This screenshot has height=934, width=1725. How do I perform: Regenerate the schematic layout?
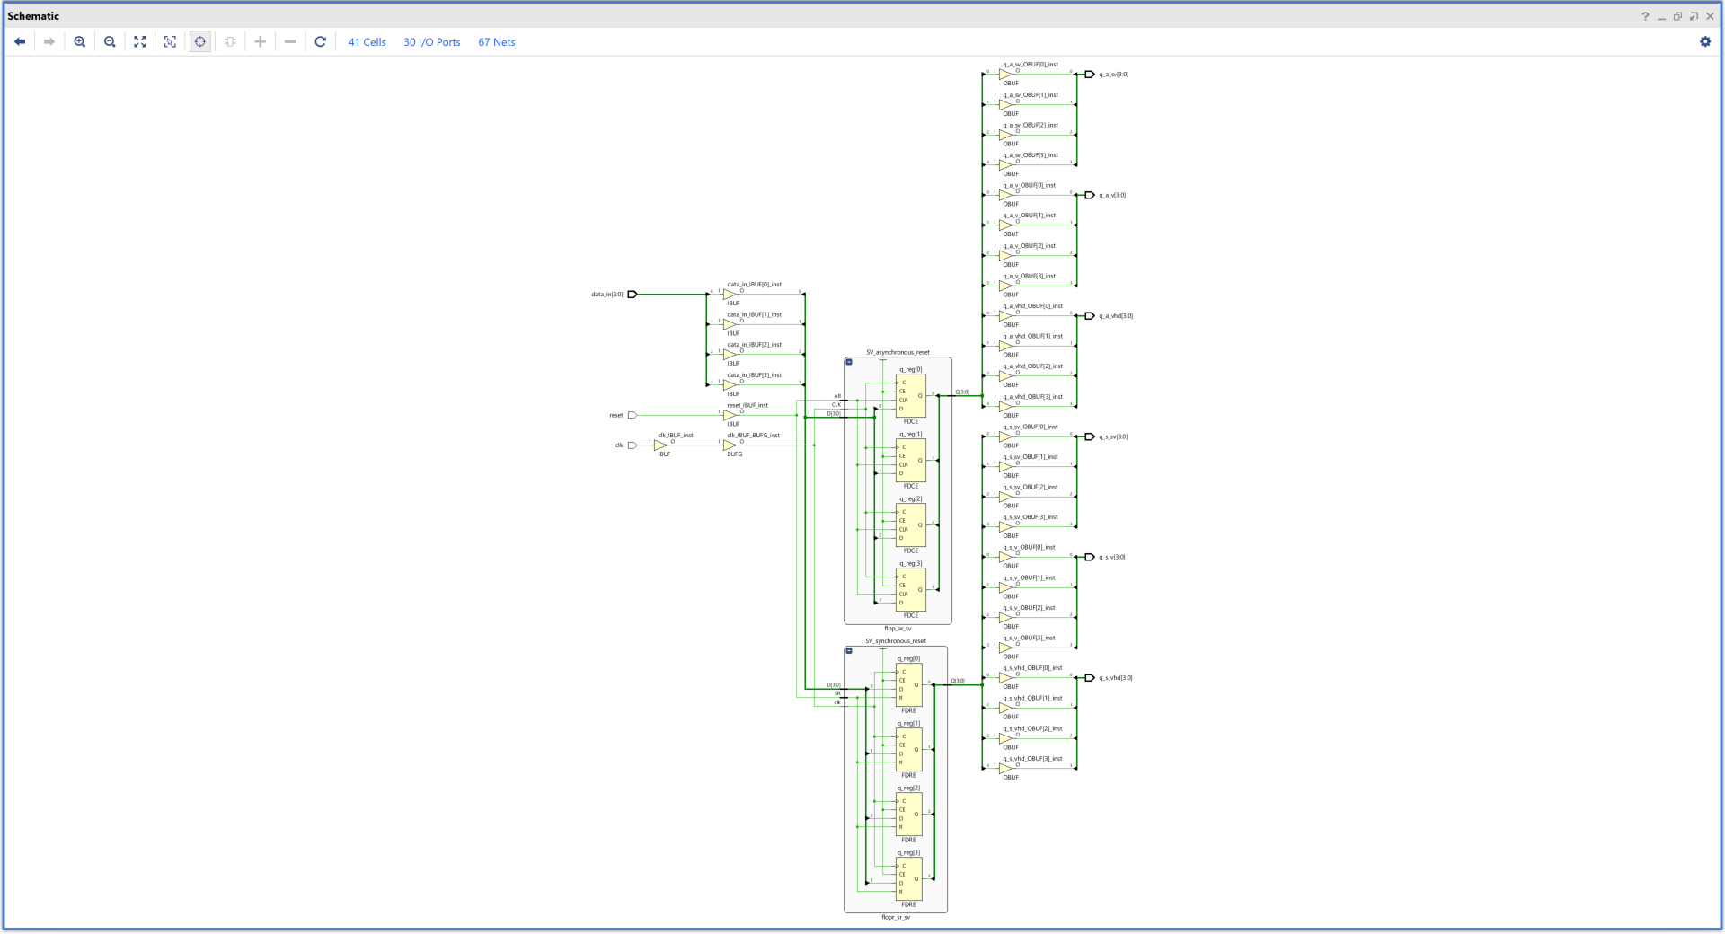320,41
